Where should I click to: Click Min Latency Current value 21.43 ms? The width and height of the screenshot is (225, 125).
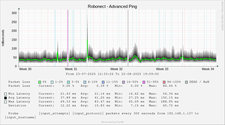pos(68,94)
